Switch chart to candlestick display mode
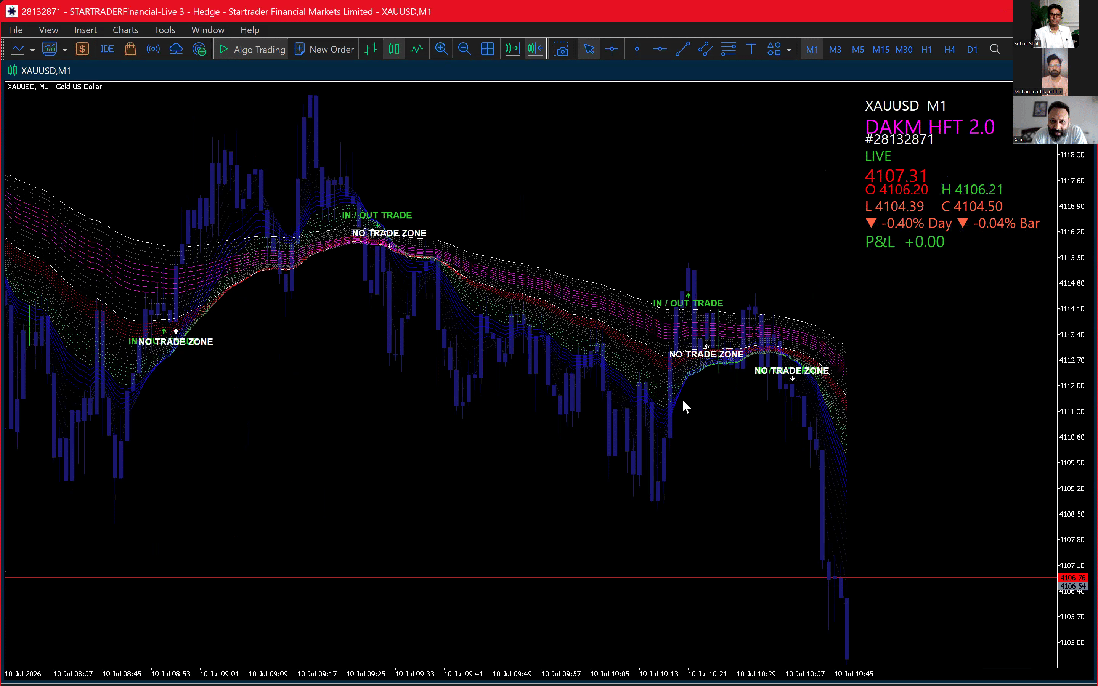This screenshot has height=686, width=1098. (393, 49)
